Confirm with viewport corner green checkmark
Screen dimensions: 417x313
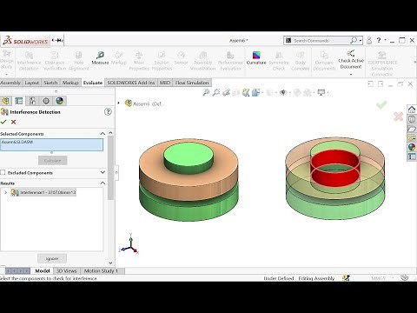pyautogui.click(x=381, y=104)
